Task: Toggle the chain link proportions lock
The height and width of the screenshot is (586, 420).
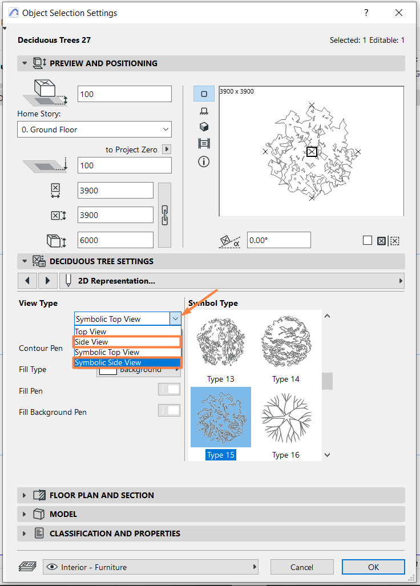Action: coord(165,215)
